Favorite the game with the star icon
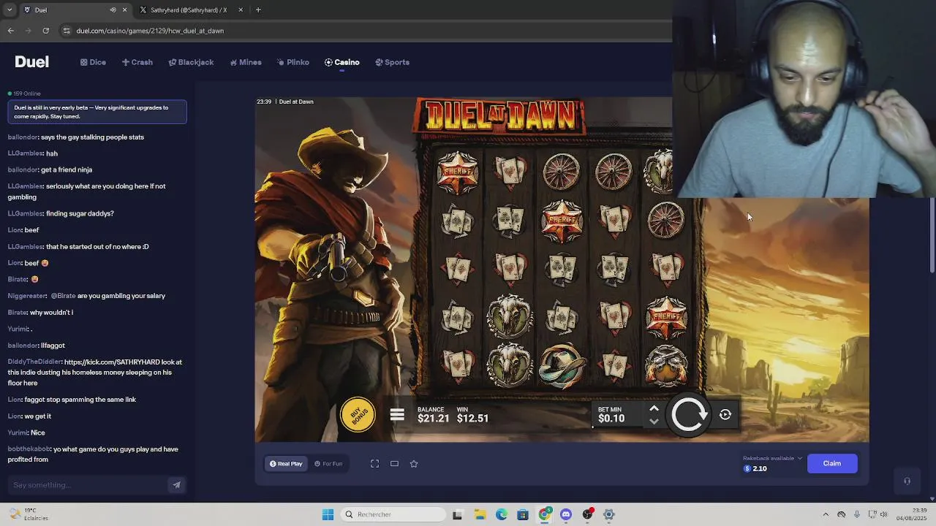Viewport: 936px width, 526px height. coord(414,463)
